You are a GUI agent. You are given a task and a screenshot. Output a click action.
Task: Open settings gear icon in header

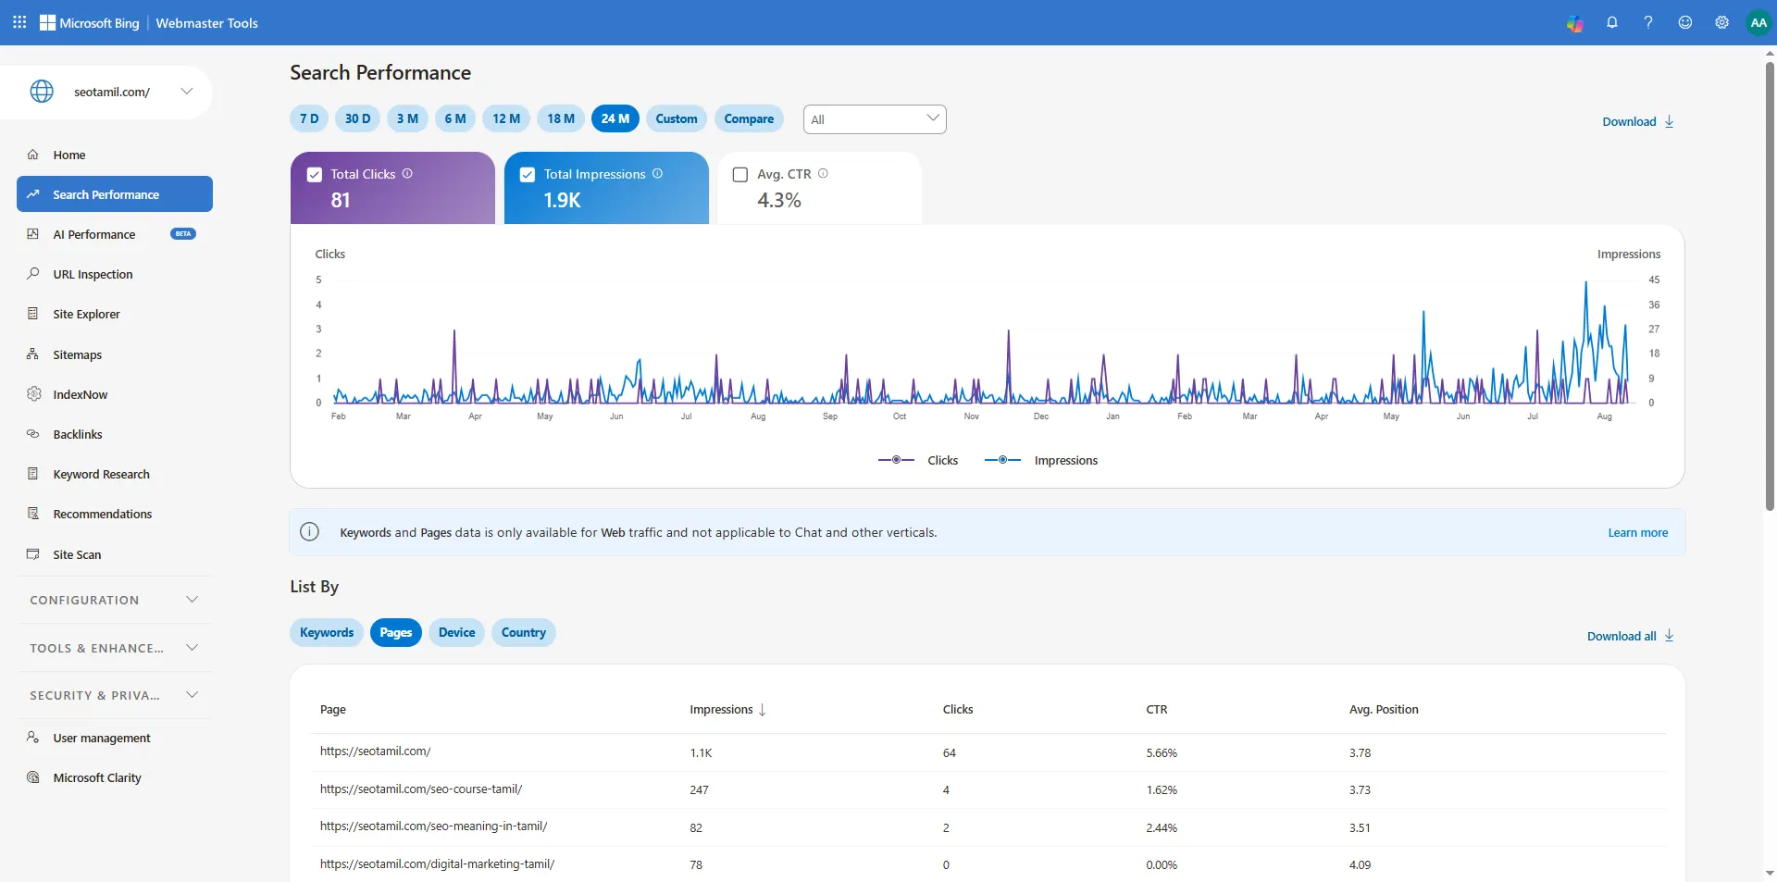(x=1721, y=23)
